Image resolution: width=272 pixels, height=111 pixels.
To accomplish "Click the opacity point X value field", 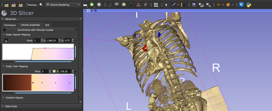I will point(52,41).
